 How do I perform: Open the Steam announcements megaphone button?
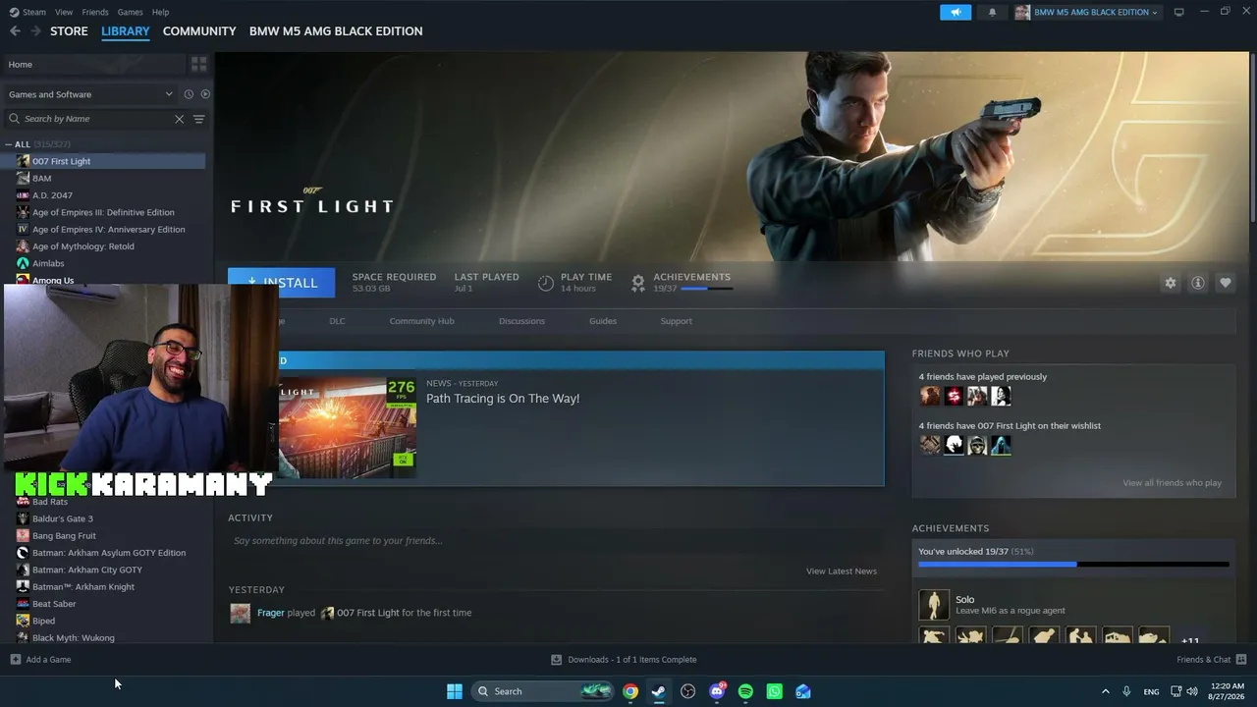click(x=956, y=12)
